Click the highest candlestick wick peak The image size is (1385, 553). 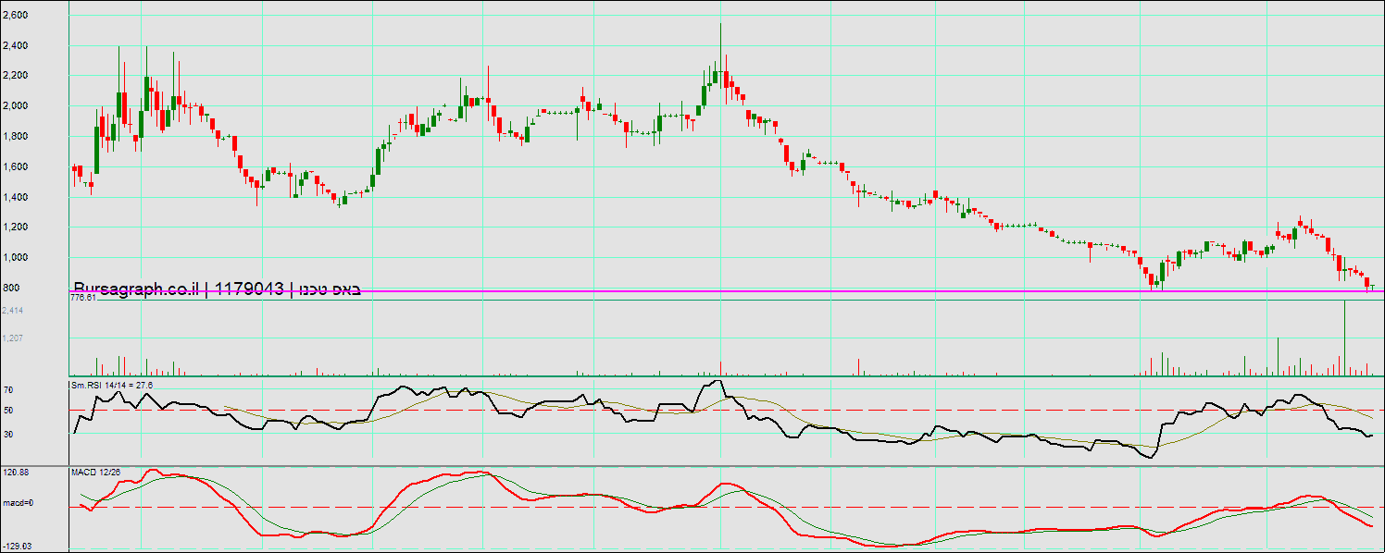click(720, 26)
